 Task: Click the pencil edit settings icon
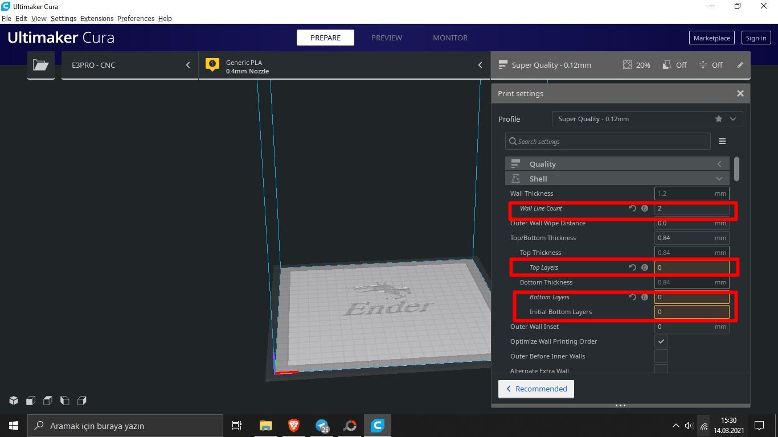740,65
